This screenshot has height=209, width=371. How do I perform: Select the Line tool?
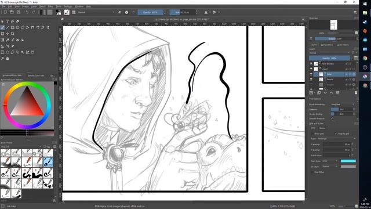(8, 27)
